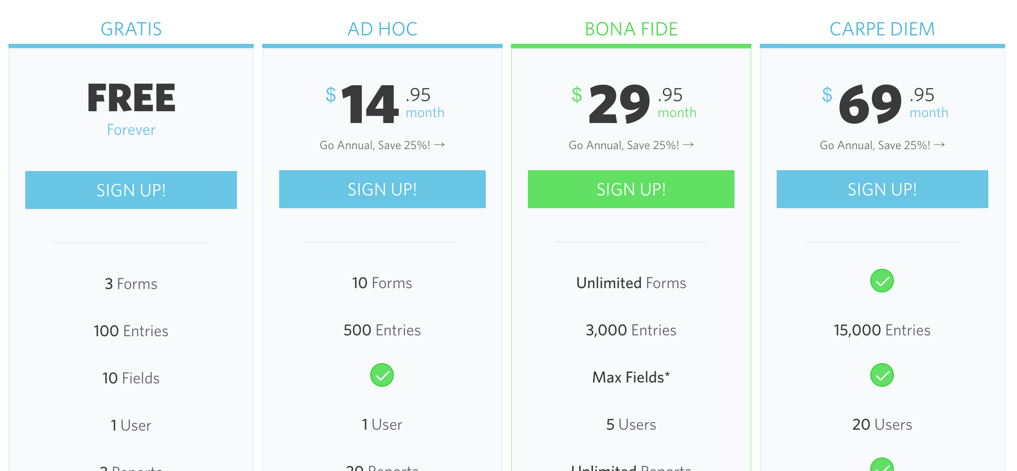Select the BONA FIDE plan heading

click(x=631, y=29)
